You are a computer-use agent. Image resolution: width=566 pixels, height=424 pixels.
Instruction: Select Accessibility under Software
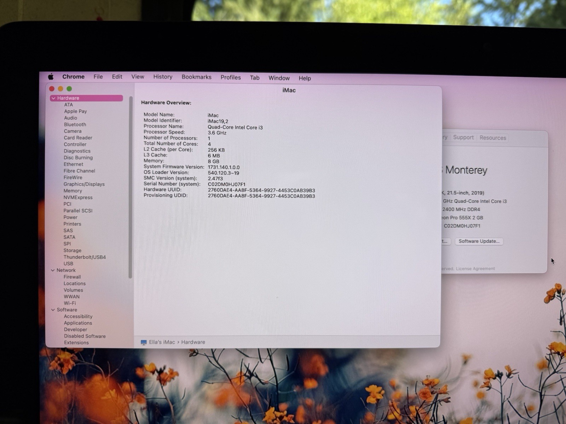78,317
